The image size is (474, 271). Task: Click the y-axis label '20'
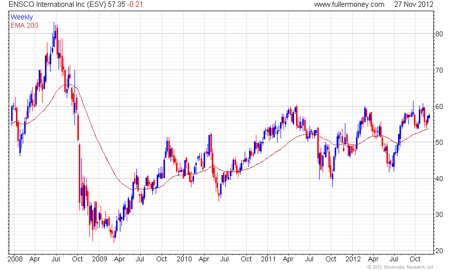pos(439,251)
